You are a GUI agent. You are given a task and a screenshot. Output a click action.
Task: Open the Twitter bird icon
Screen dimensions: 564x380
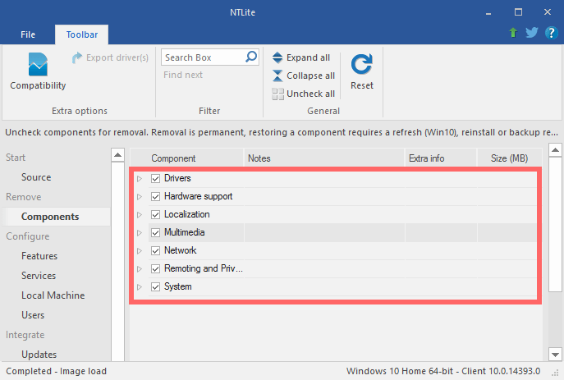(x=532, y=33)
